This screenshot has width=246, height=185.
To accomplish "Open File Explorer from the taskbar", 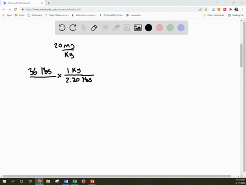I will pyautogui.click(x=48, y=181).
